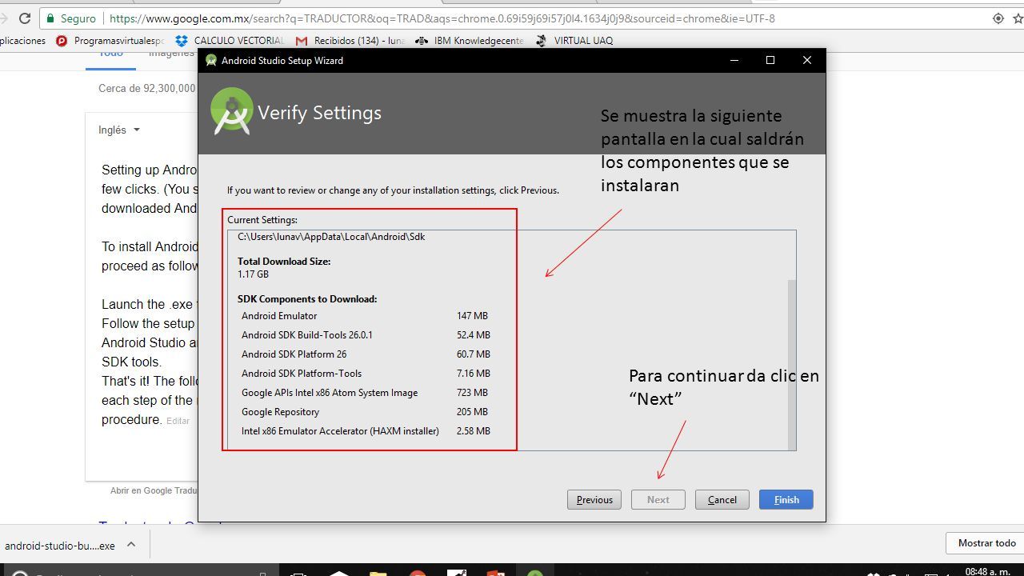Click the Mostrar todo downloads button
This screenshot has width=1024, height=576.
[986, 543]
